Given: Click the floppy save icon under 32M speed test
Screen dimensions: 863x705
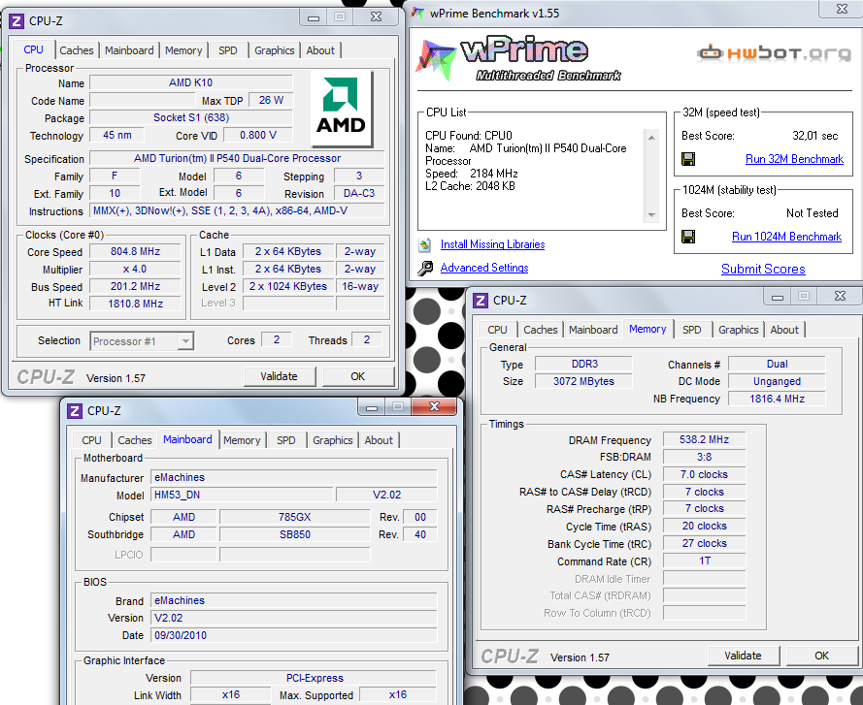Looking at the screenshot, I should click(688, 159).
